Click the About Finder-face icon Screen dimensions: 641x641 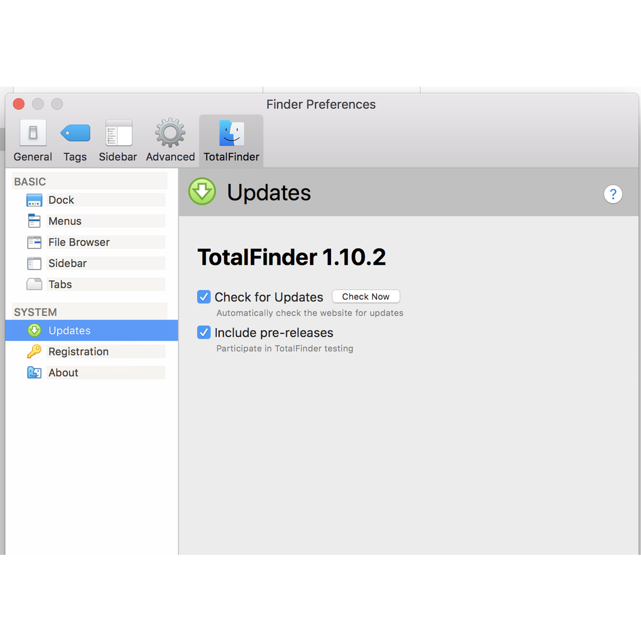point(34,373)
